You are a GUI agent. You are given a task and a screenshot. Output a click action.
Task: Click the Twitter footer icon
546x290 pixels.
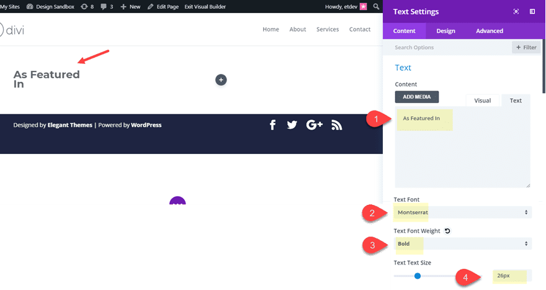292,125
